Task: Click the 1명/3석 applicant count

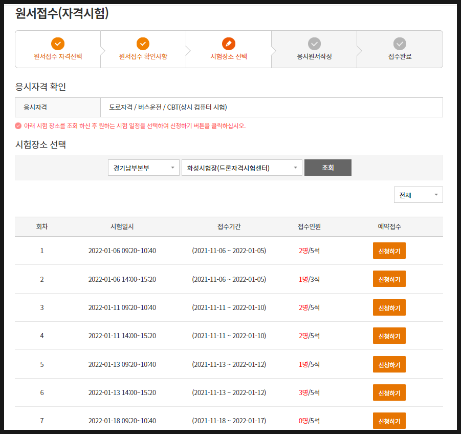Action: click(x=309, y=279)
